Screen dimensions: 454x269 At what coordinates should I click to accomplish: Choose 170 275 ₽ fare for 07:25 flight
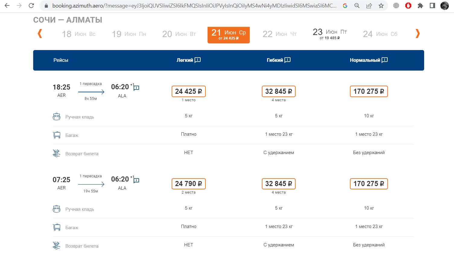pos(369,184)
